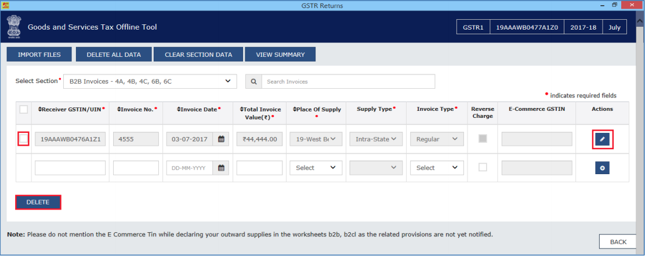Click the 2017-18 financial year label
Screen dimensions: 645x256
coord(583,27)
